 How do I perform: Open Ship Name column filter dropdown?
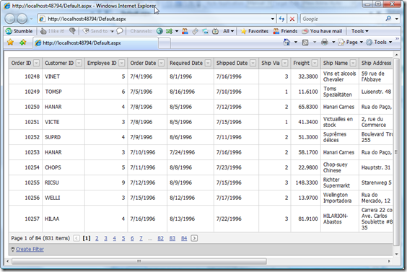353,63
